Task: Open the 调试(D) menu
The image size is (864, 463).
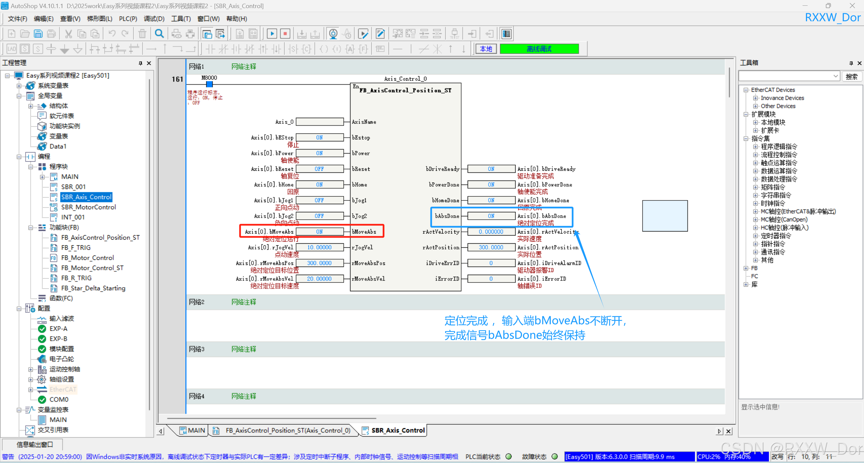Action: [154, 19]
